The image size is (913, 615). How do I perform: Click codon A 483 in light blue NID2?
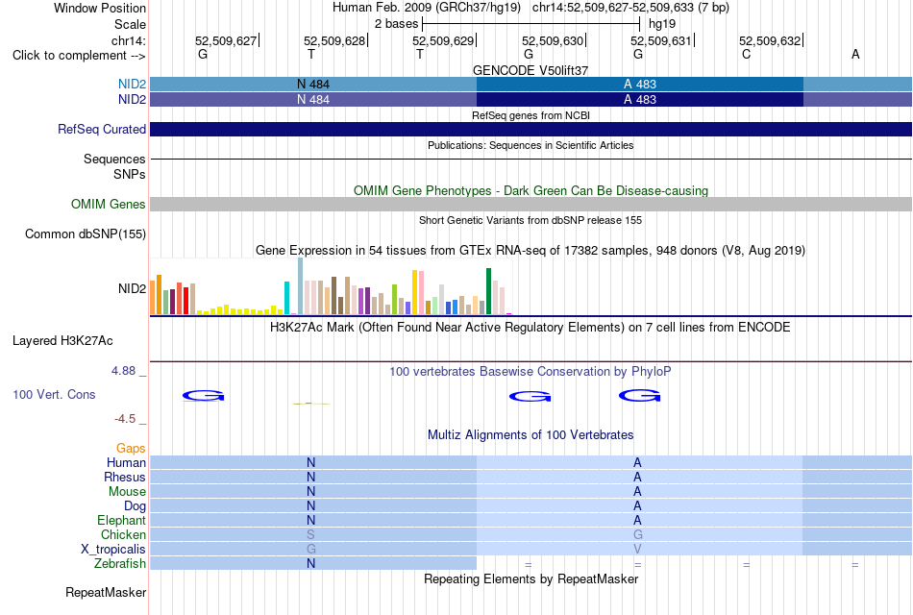640,84
